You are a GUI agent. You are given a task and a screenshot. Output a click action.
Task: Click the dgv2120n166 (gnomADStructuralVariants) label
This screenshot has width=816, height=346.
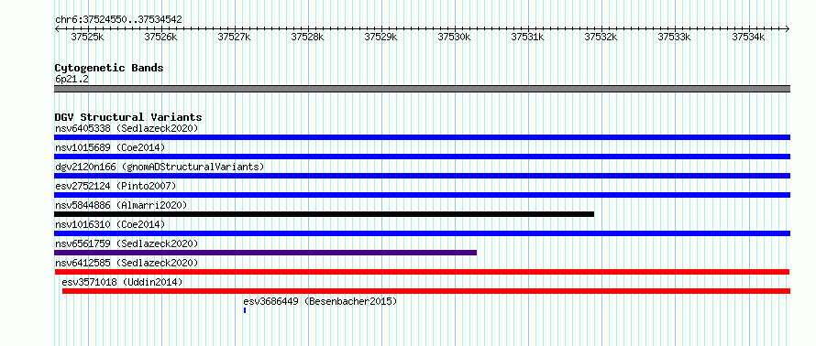pyautogui.click(x=160, y=167)
